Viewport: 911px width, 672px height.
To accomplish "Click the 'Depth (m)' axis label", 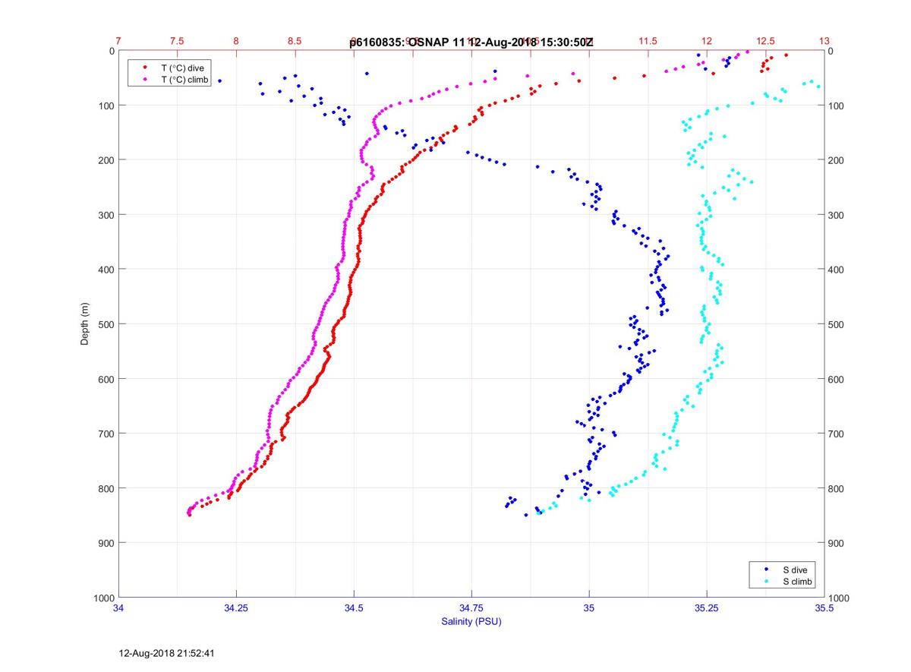I will pyautogui.click(x=84, y=323).
